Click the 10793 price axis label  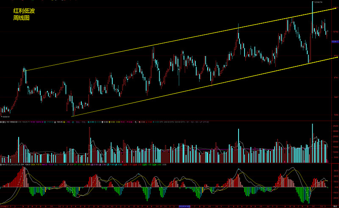tap(334, 31)
